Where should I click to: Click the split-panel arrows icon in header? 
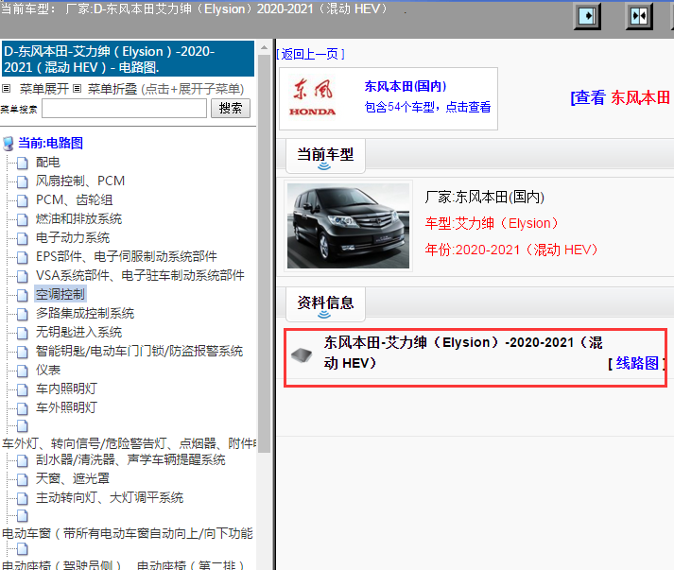pyautogui.click(x=639, y=17)
